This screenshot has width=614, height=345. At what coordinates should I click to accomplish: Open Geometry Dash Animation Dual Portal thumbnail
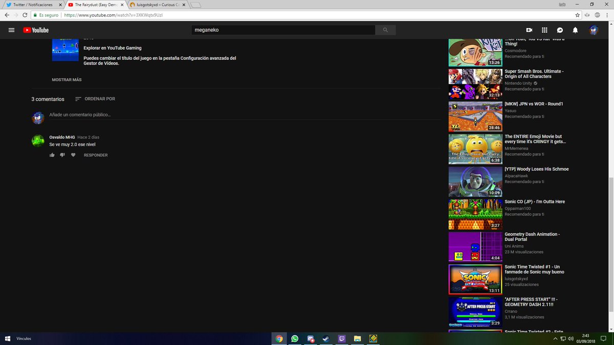pyautogui.click(x=475, y=247)
